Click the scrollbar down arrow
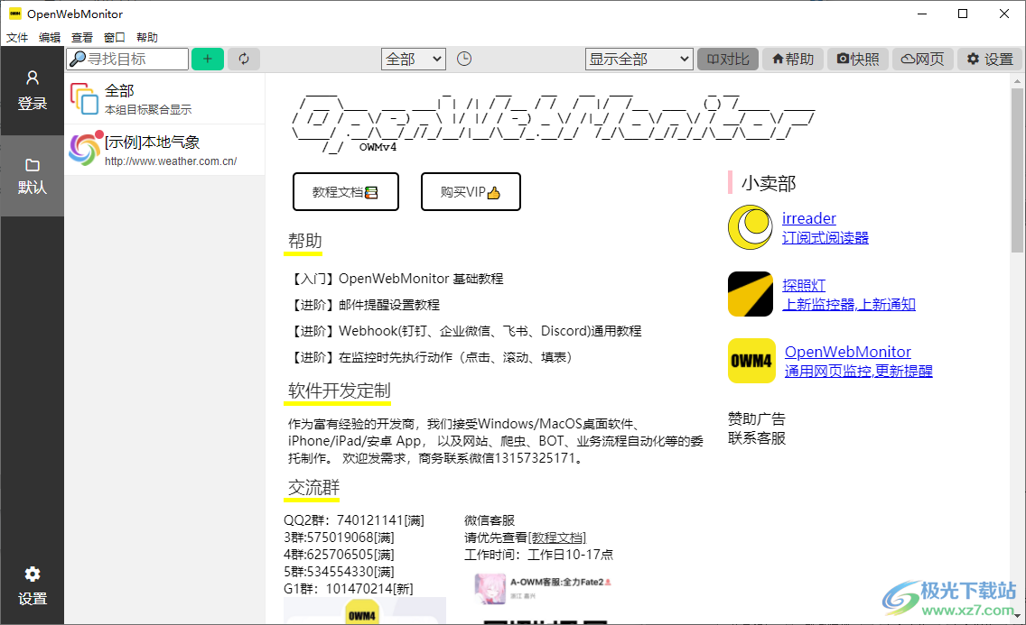The width and height of the screenshot is (1026, 625). pos(1017,615)
